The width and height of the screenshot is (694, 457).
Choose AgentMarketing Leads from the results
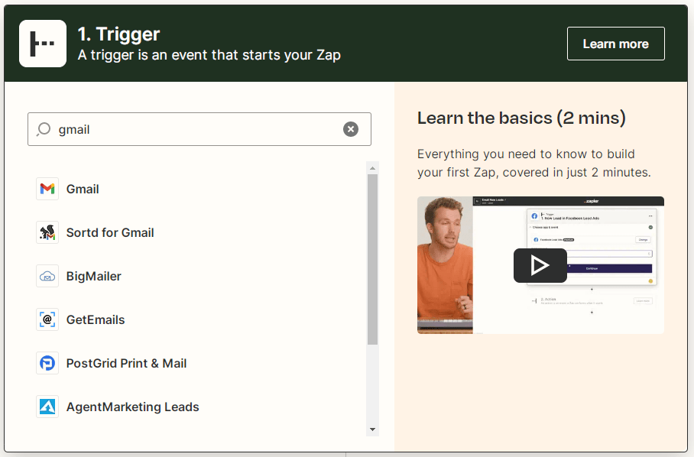pos(131,407)
